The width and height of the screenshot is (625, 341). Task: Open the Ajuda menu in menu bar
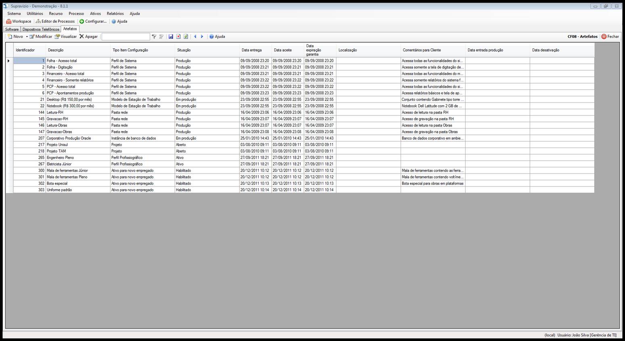pos(135,14)
